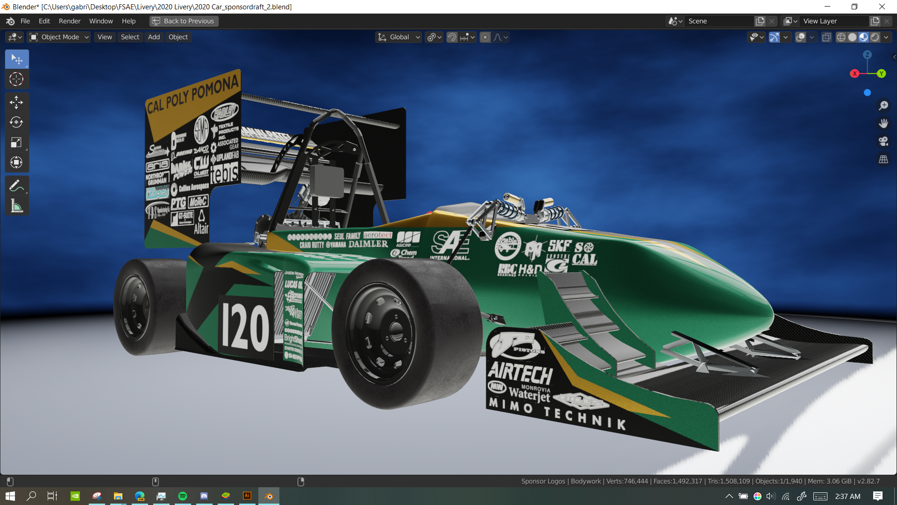This screenshot has height=505, width=897.
Task: Activate the Move tool
Action: pos(16,102)
